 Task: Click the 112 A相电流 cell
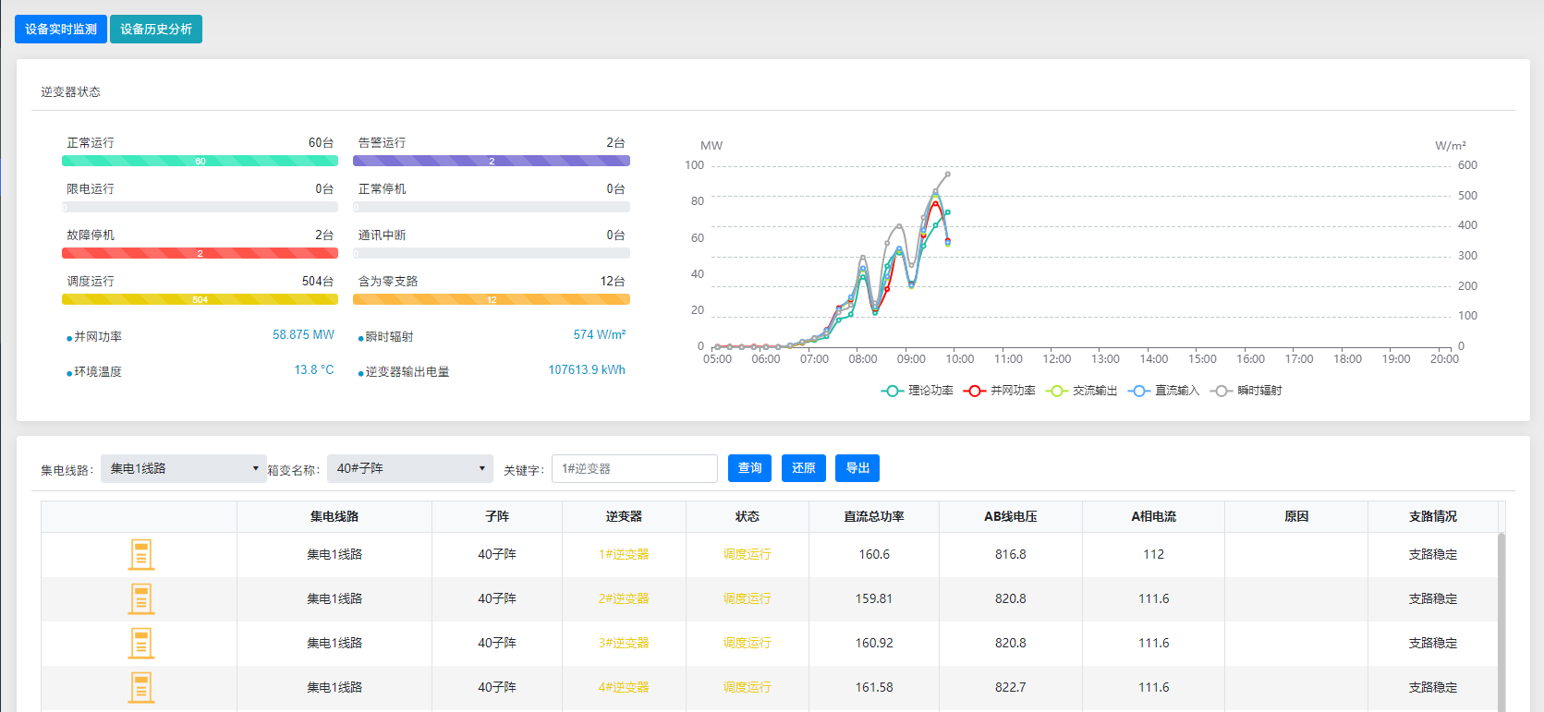point(1154,554)
